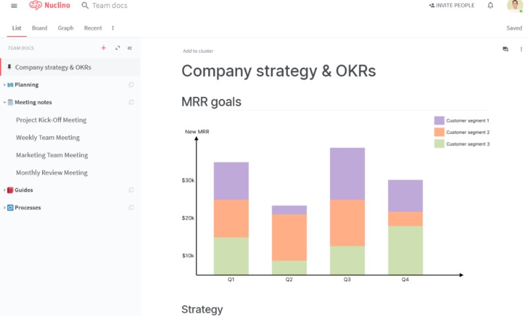Open the document's three-dot options menu

pyautogui.click(x=522, y=49)
